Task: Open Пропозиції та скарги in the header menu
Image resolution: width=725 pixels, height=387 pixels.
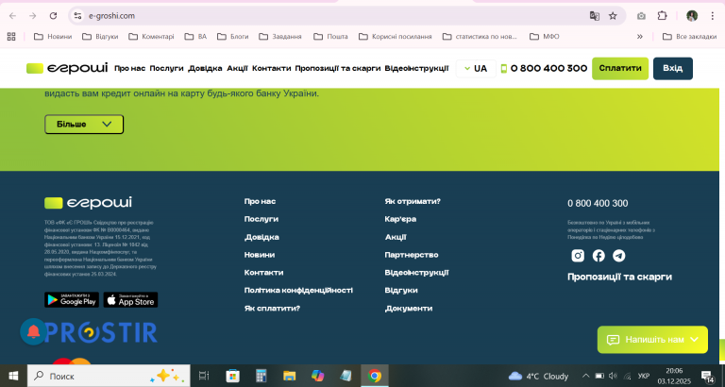Action: pos(338,68)
